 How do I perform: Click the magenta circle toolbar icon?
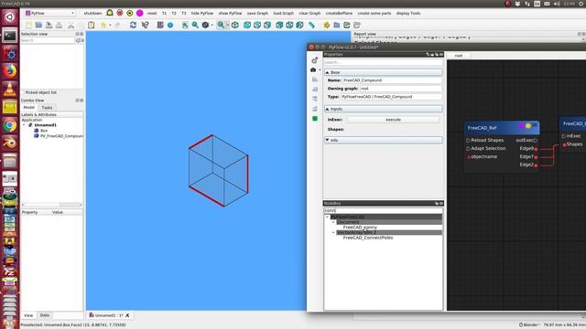coord(140,13)
